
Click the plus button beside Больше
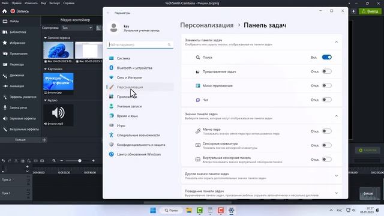44,140
